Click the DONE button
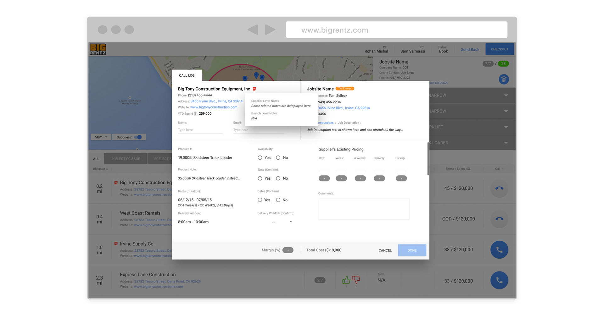The height and width of the screenshot is (312, 604). click(412, 250)
